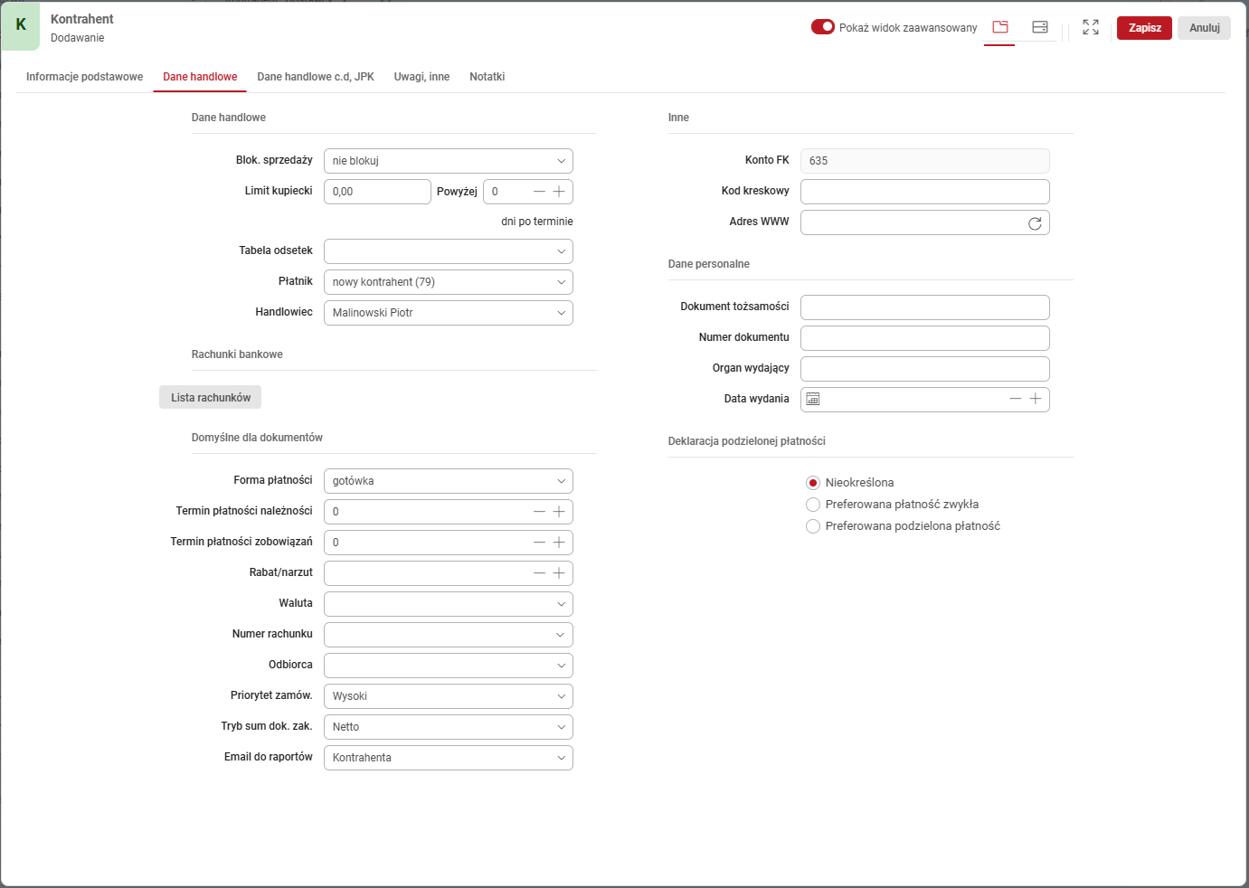This screenshot has width=1249, height=888.
Task: Open the Uwagi, inne tab
Action: click(421, 77)
